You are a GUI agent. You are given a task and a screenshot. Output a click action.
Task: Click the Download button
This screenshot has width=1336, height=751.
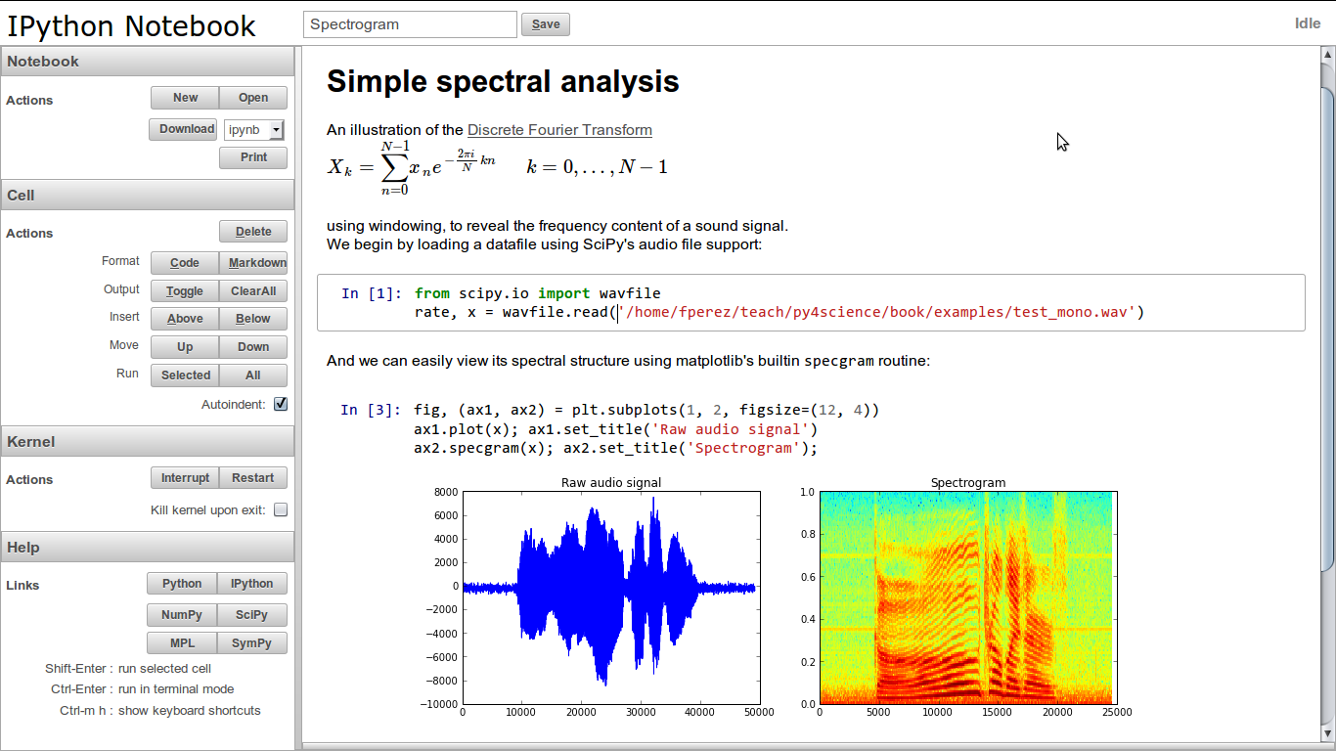[x=183, y=129]
